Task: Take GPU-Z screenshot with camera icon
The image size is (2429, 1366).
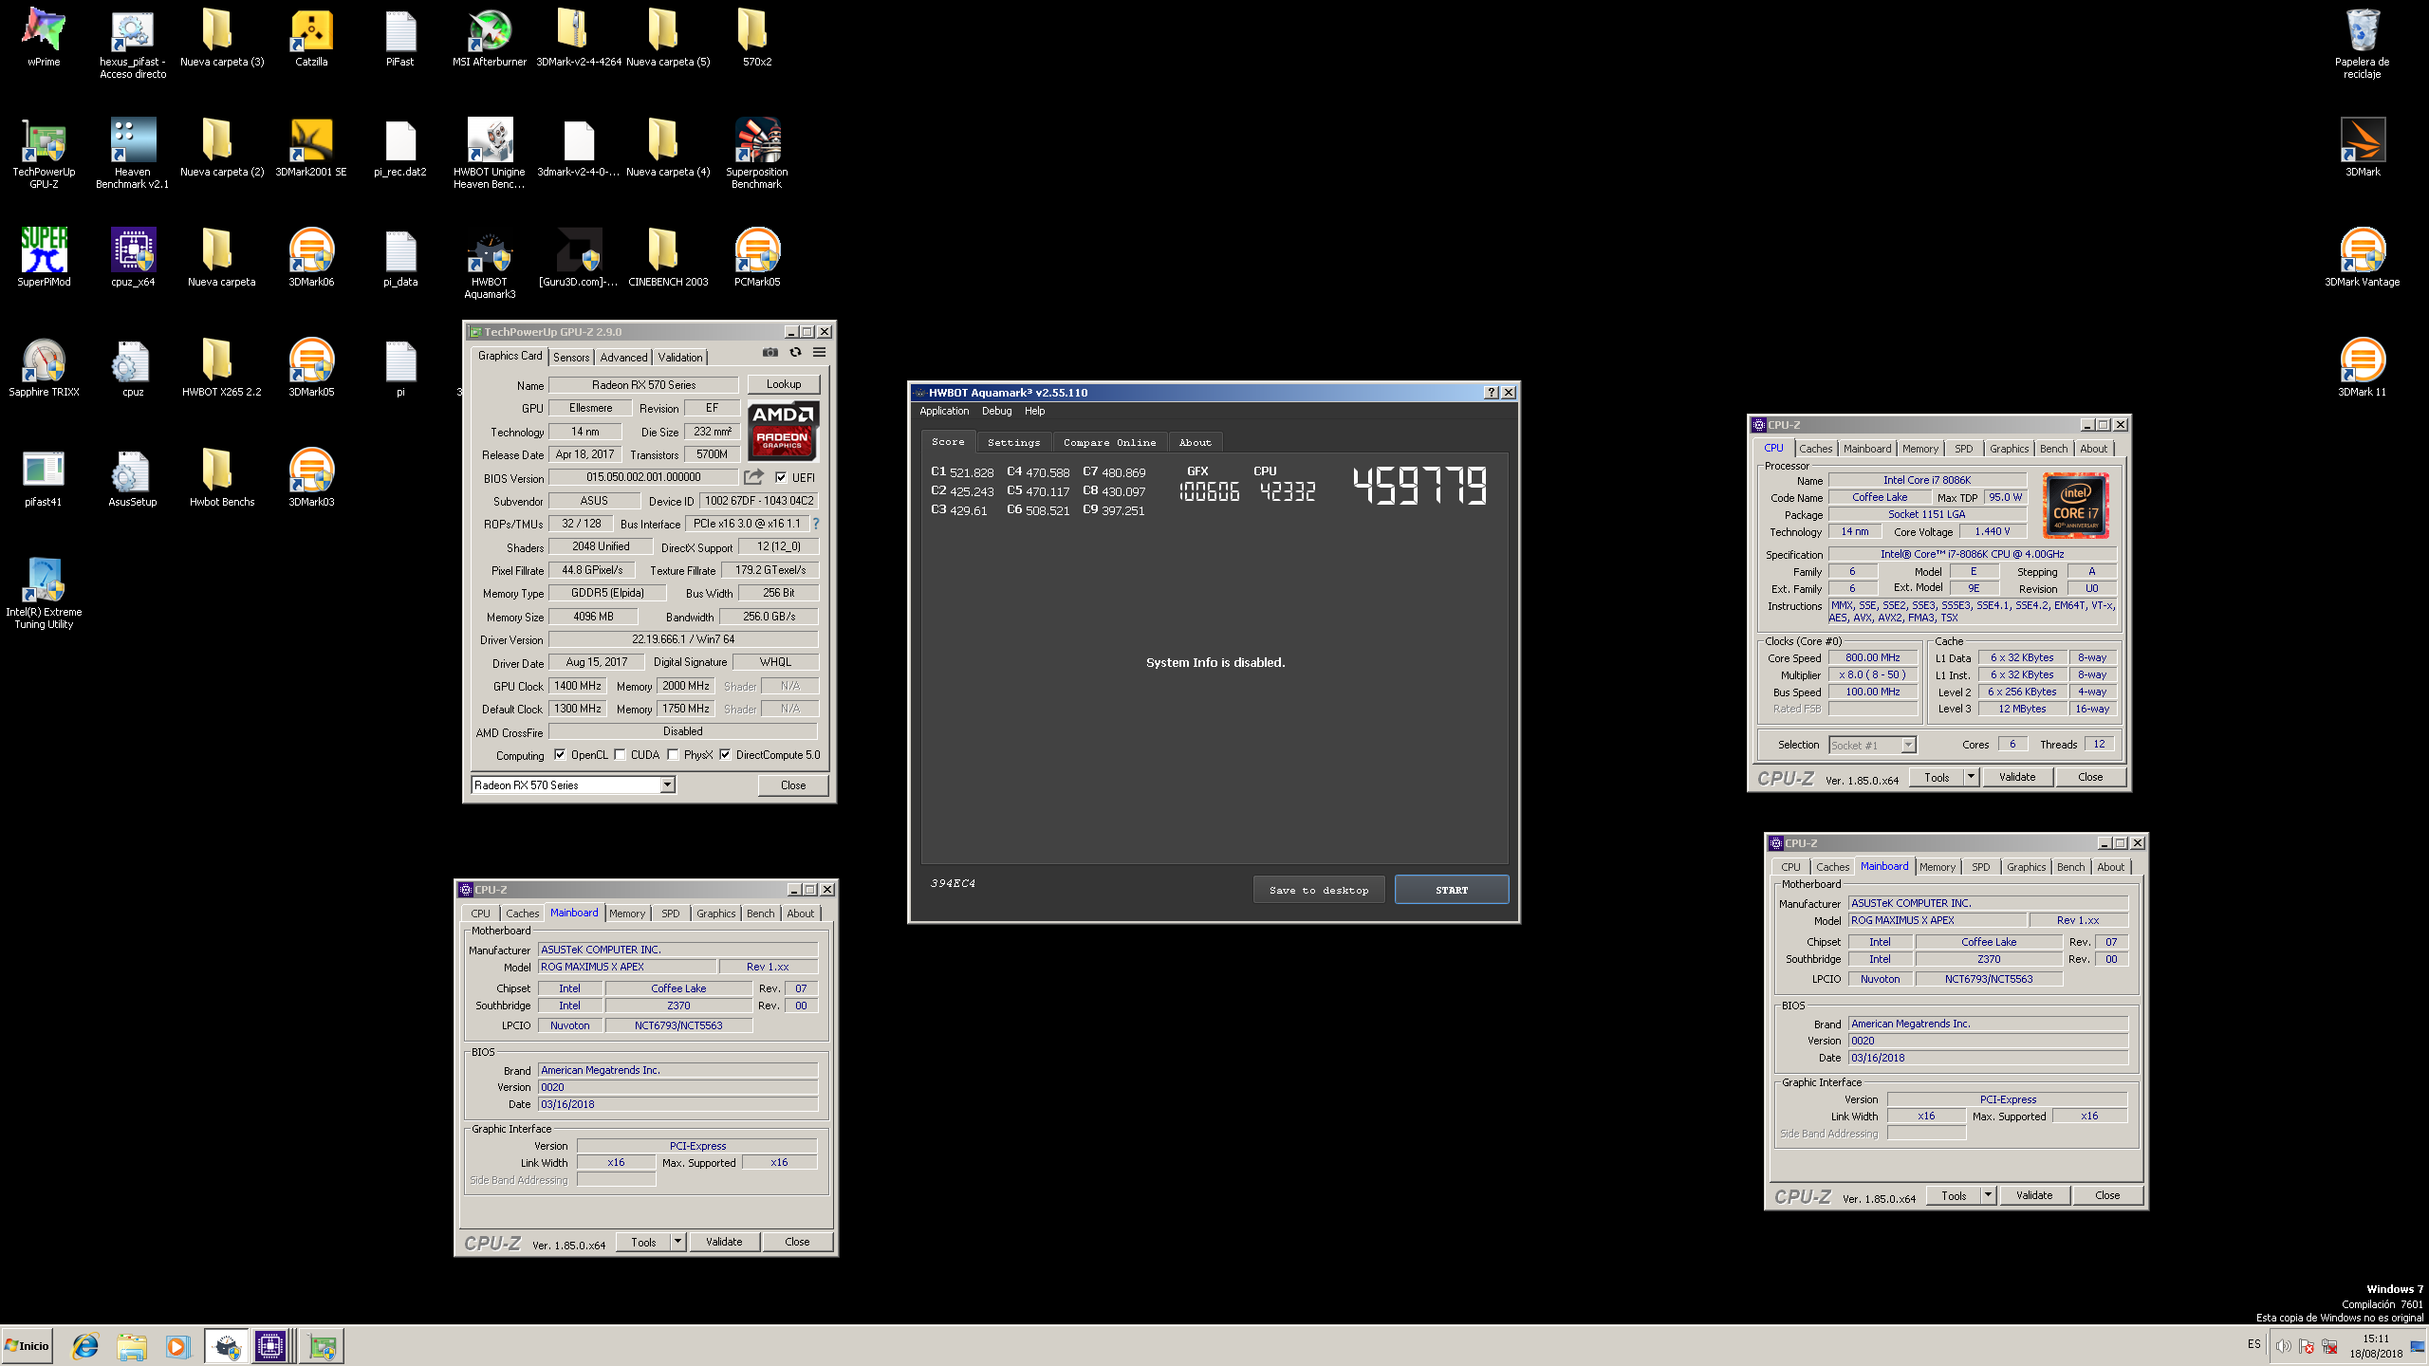Action: [770, 353]
